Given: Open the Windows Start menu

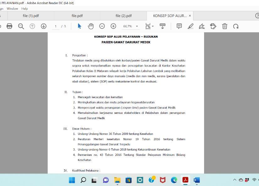Looking at the screenshot, I should coord(72,180).
